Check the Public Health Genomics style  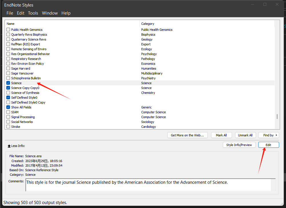[8, 29]
